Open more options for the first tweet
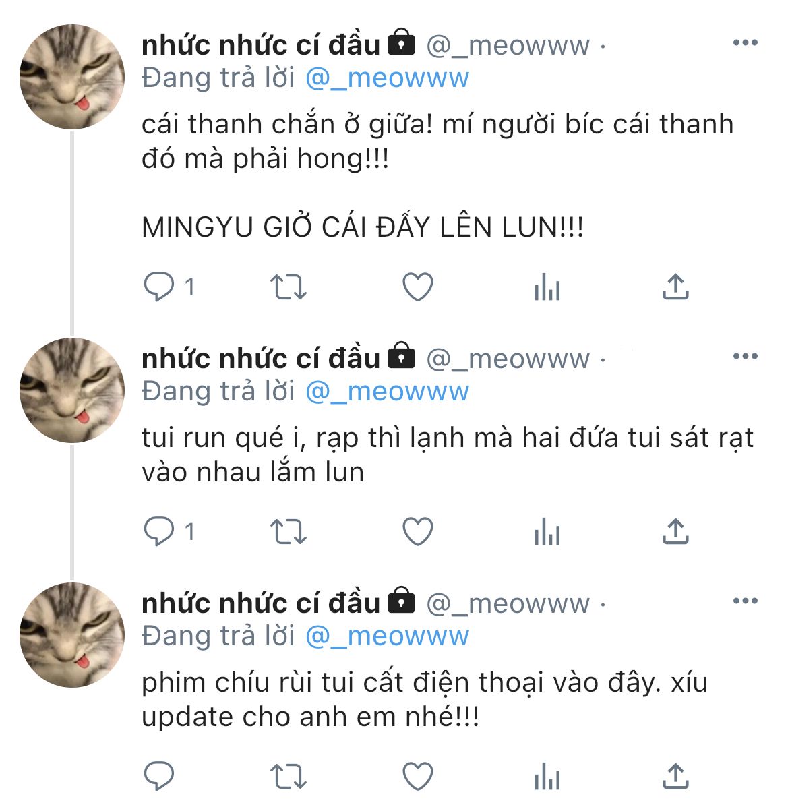Image resolution: width=788 pixels, height=807 pixels. tap(746, 42)
